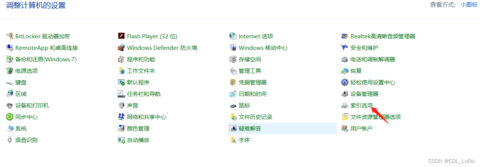Click the 任务栏和导航 icon
The width and height of the screenshot is (480, 167).
click(x=121, y=94)
